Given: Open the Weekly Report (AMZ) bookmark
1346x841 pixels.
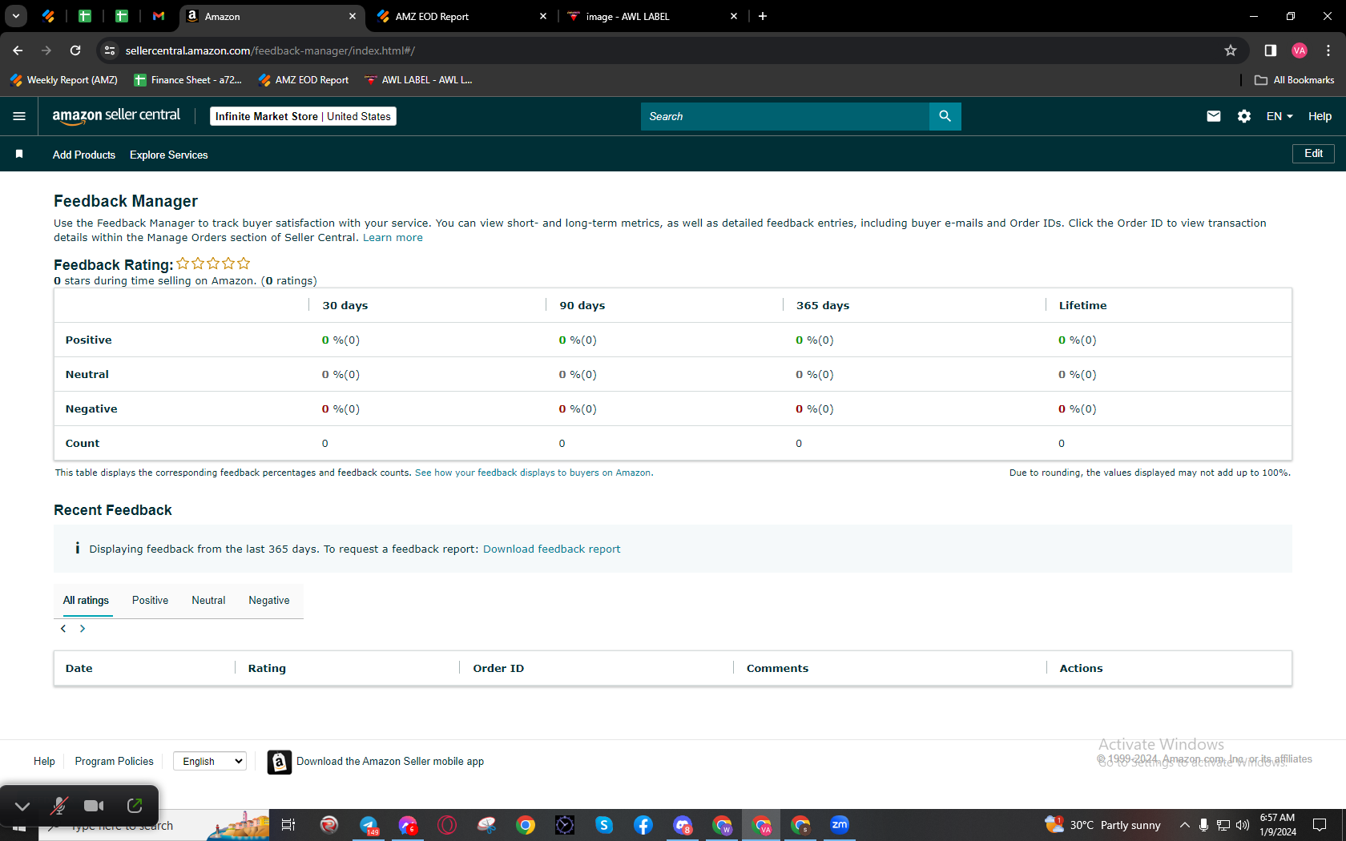Looking at the screenshot, I should coord(64,80).
